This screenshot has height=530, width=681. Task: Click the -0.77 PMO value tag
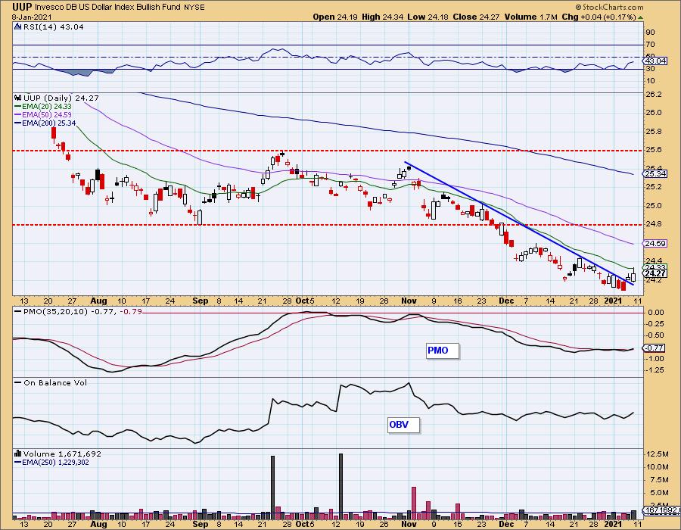[x=655, y=348]
